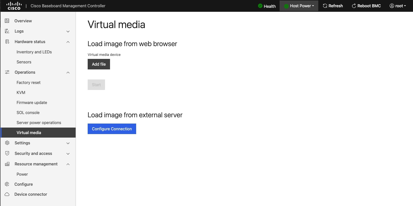
Task: Click the Cisco logo in header
Action: pos(14,6)
